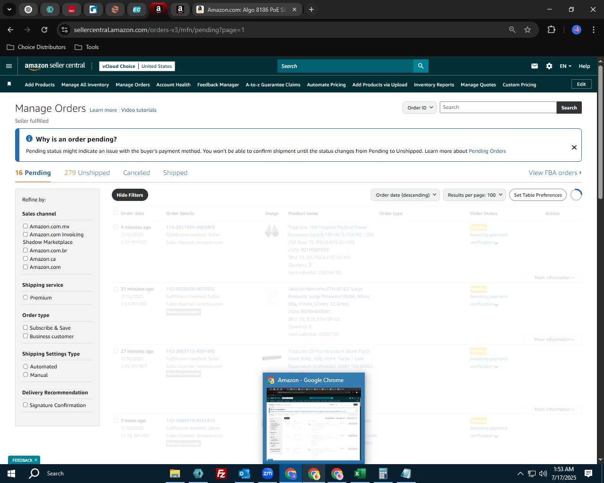Viewport: 604px width, 483px height.
Task: Open the View FBA orders link
Action: [x=555, y=173]
